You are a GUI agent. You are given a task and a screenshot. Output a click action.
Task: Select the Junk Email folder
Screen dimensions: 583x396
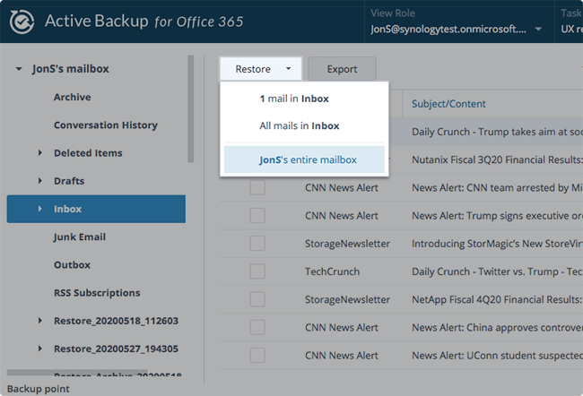pyautogui.click(x=80, y=237)
